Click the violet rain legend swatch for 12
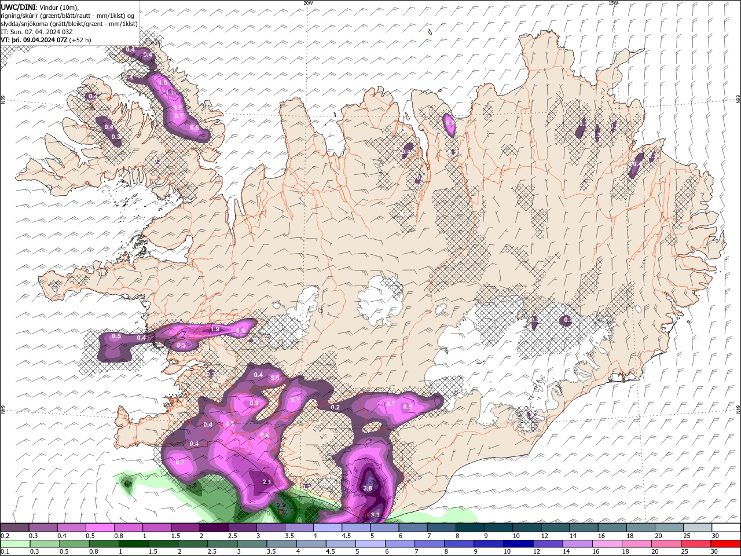The image size is (741, 556). point(547,544)
